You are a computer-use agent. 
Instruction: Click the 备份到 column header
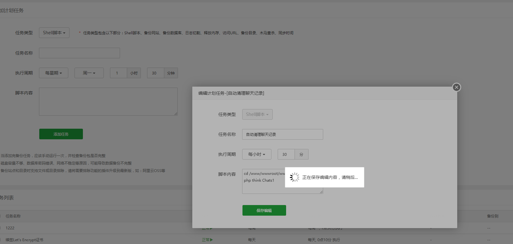click(493, 216)
